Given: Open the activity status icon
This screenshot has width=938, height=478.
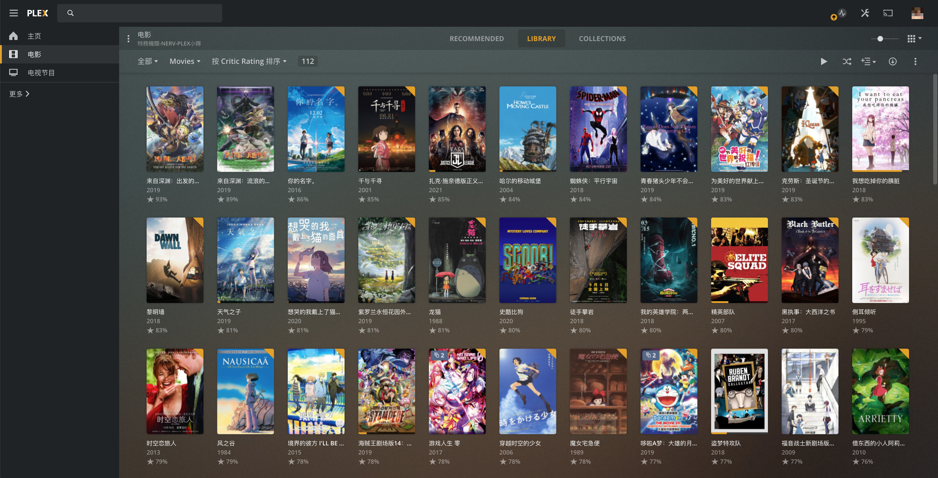Looking at the screenshot, I should tap(842, 13).
